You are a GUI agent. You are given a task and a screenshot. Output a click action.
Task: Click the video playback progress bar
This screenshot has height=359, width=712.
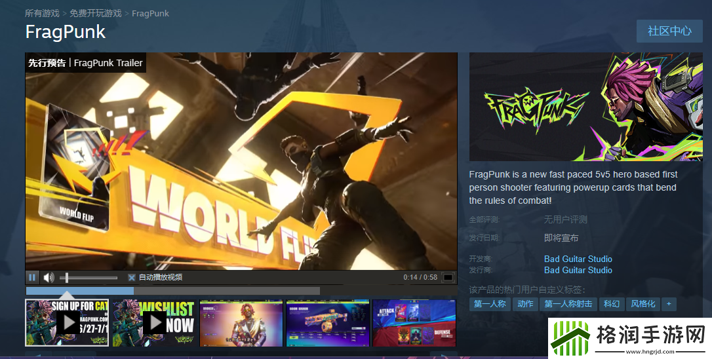(x=172, y=291)
